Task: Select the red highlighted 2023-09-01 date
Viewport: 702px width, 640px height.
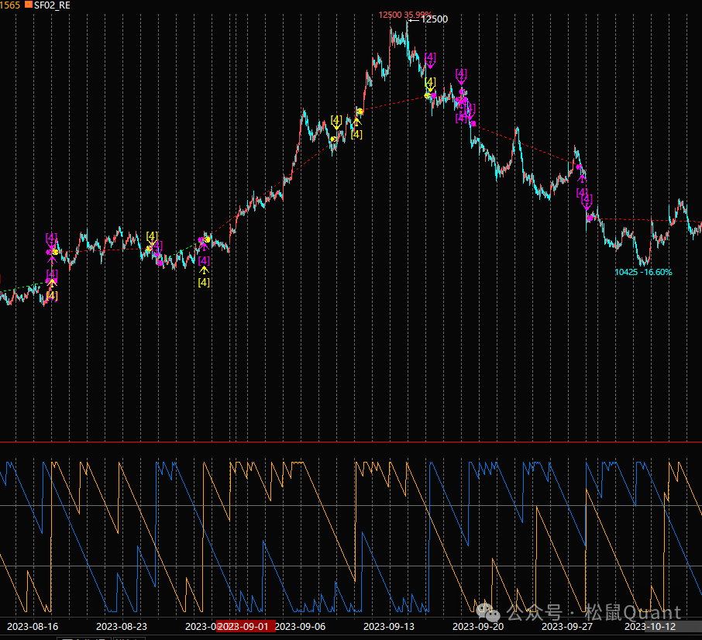Action: click(245, 626)
